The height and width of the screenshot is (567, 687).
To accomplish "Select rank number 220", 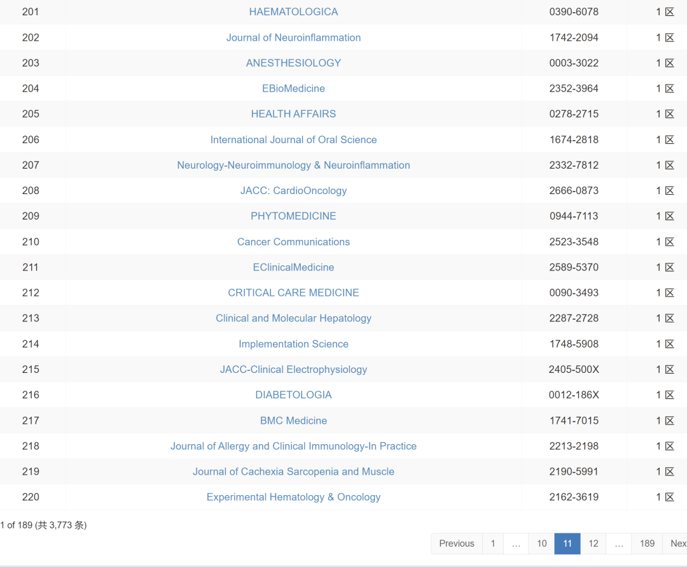I will click(x=31, y=497).
